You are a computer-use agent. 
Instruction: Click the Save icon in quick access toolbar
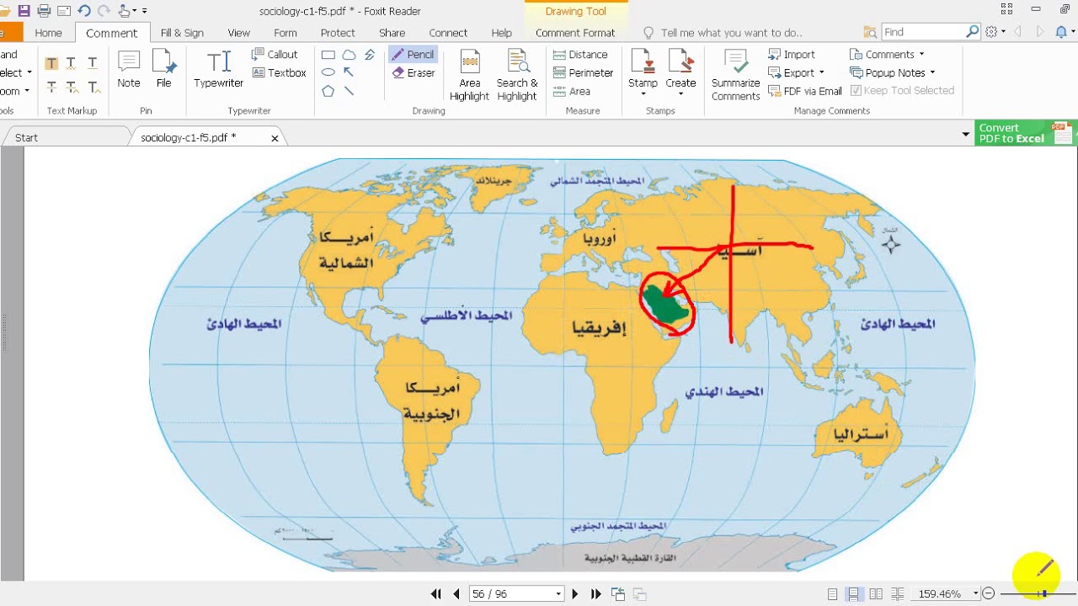(24, 11)
